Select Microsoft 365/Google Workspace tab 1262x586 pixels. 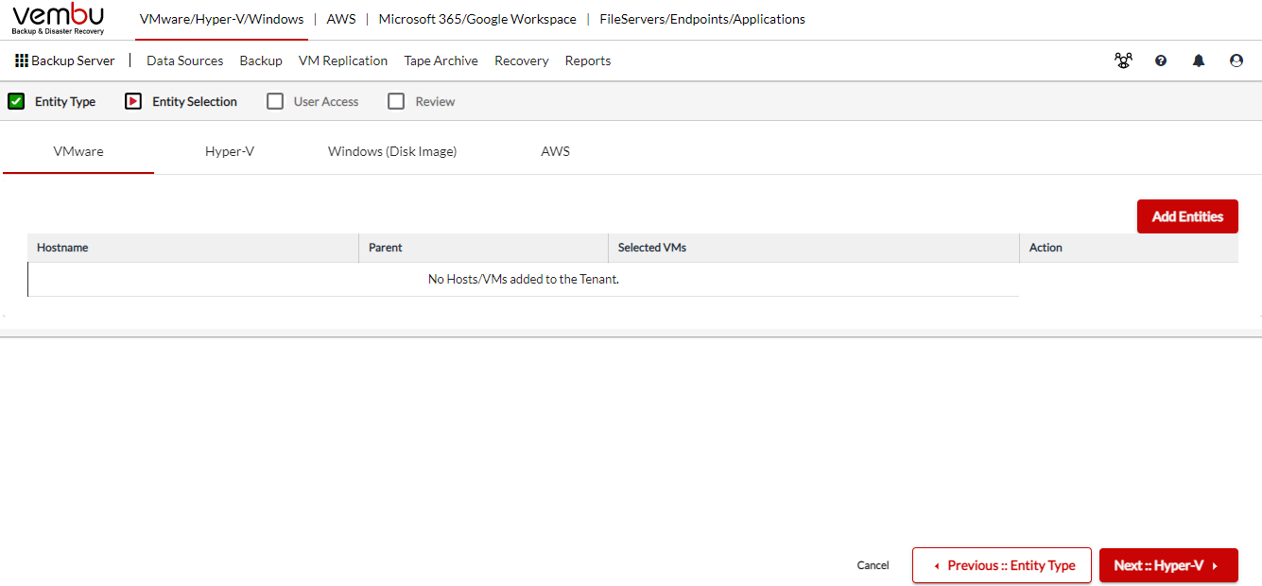(x=477, y=19)
